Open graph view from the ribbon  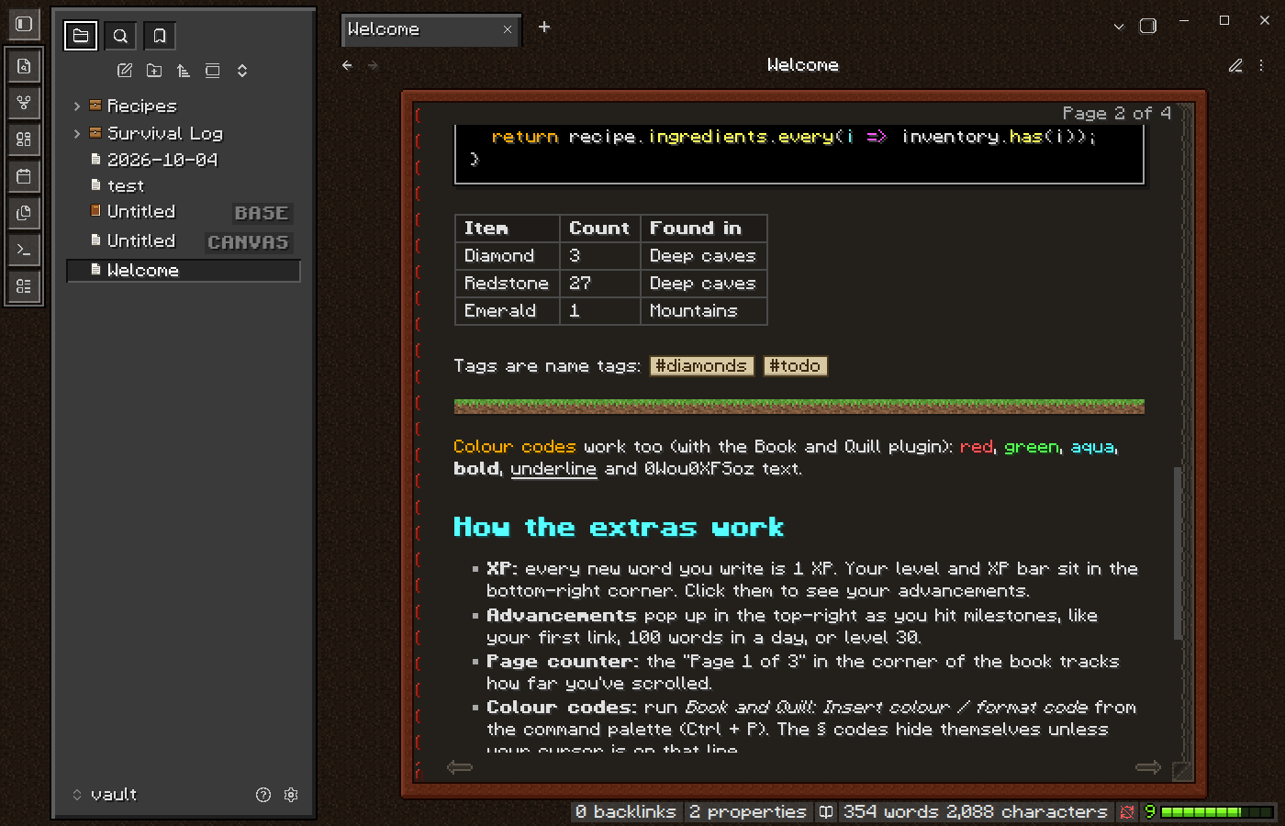(24, 103)
